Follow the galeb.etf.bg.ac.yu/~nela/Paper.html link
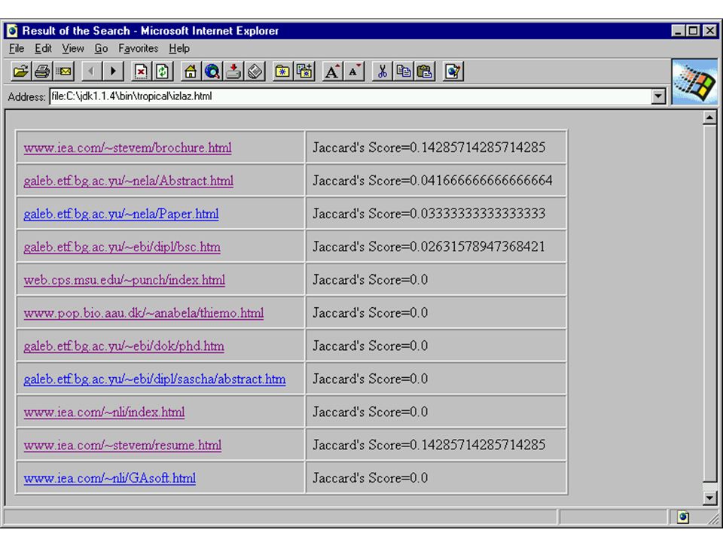The image size is (723, 542). [x=121, y=214]
